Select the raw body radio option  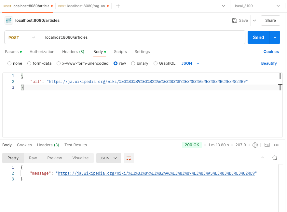pos(116,63)
